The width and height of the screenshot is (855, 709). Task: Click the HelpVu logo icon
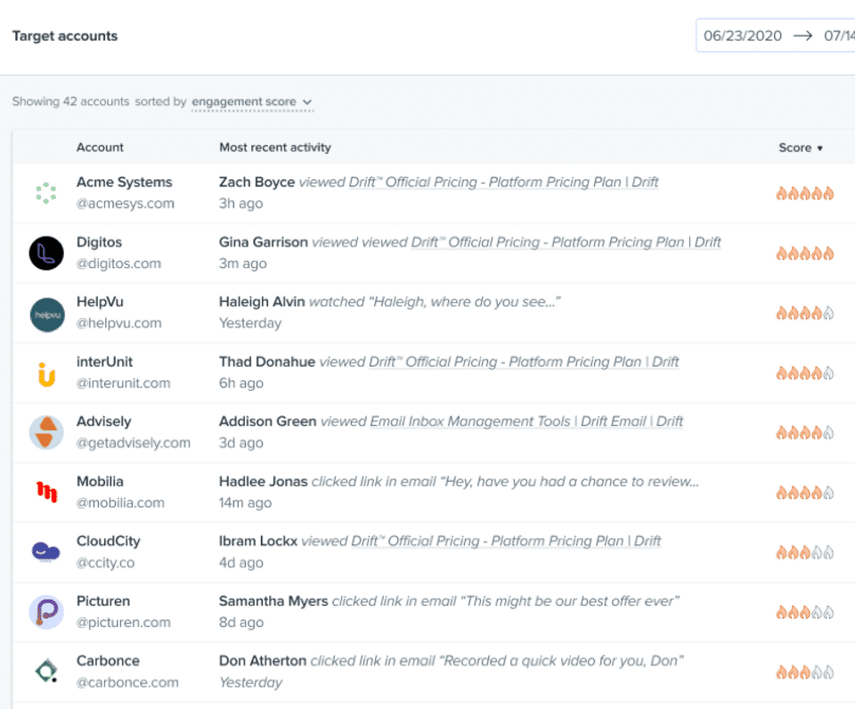[x=47, y=314]
